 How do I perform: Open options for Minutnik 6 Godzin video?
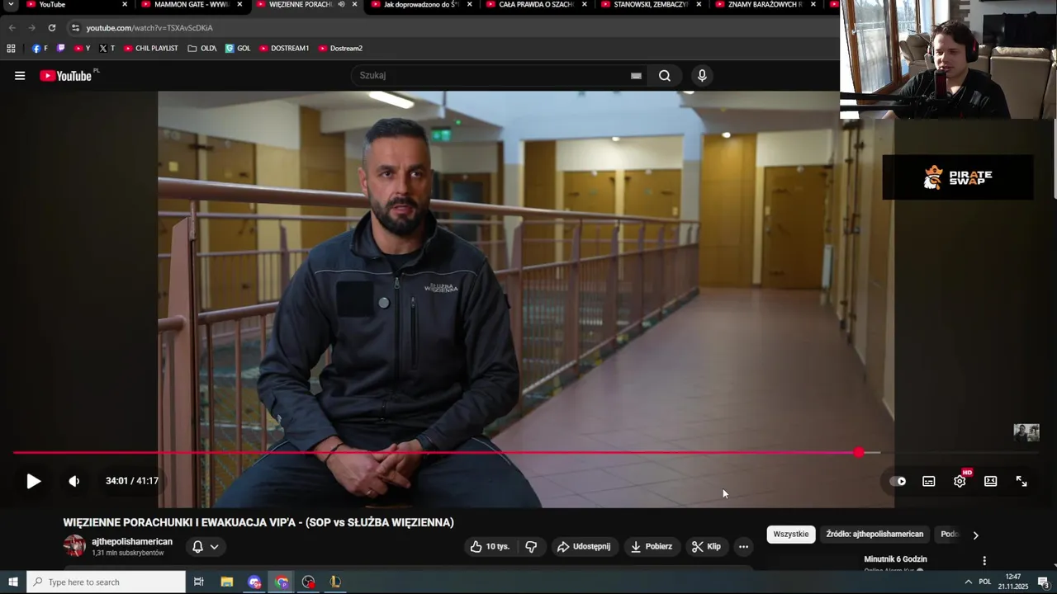pos(984,560)
